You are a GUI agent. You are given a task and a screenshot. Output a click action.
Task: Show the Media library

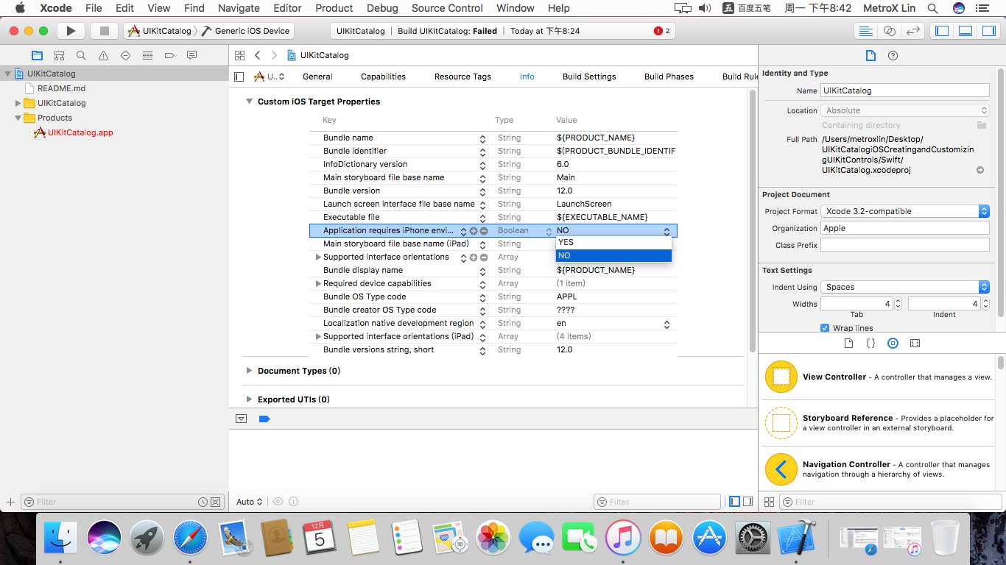[915, 343]
